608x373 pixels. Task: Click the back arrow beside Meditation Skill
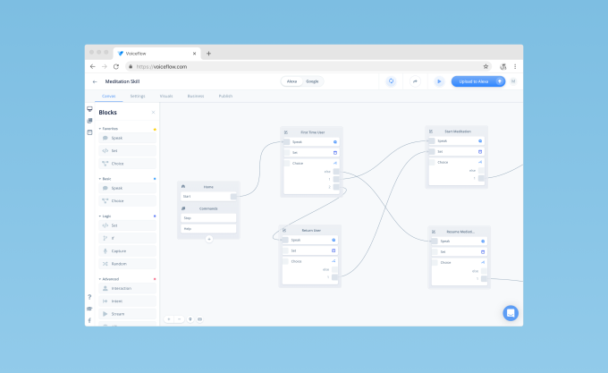(x=96, y=81)
